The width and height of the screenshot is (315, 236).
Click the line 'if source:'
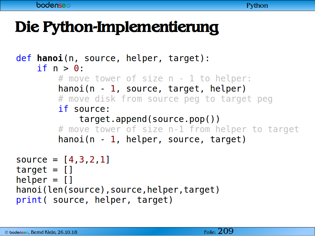[x=84, y=109]
